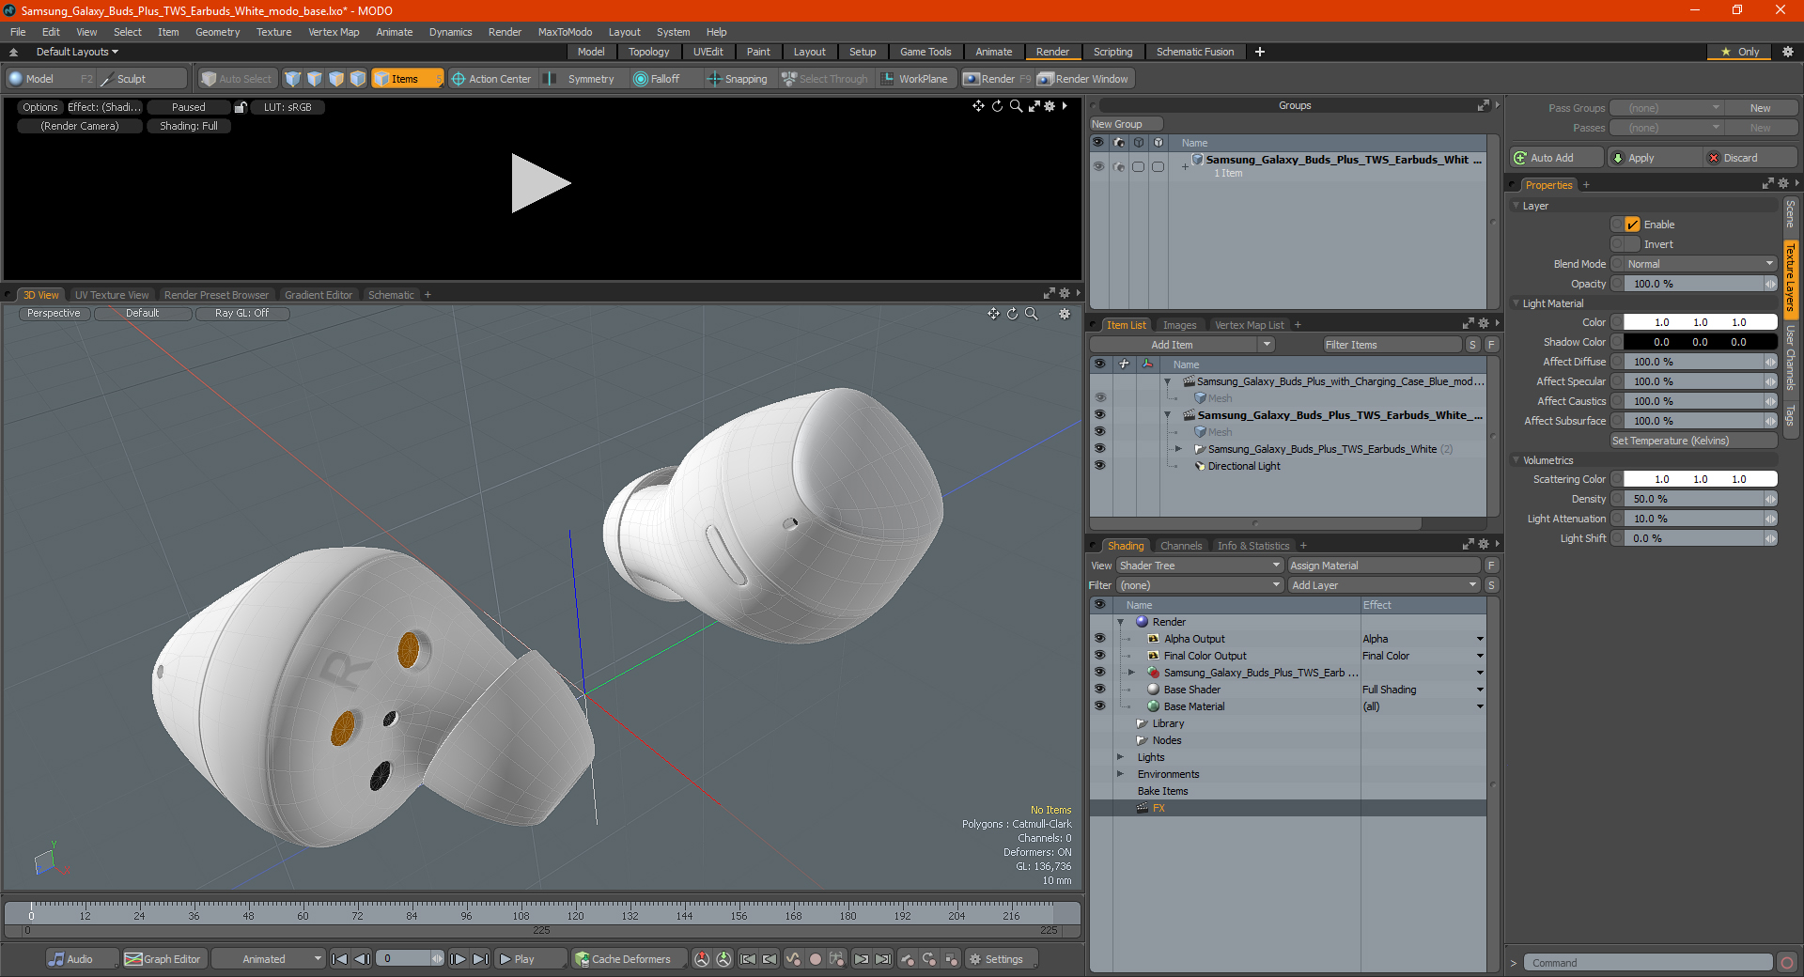1804x977 pixels.
Task: Expand Environments in Shader Tree
Action: [1120, 774]
